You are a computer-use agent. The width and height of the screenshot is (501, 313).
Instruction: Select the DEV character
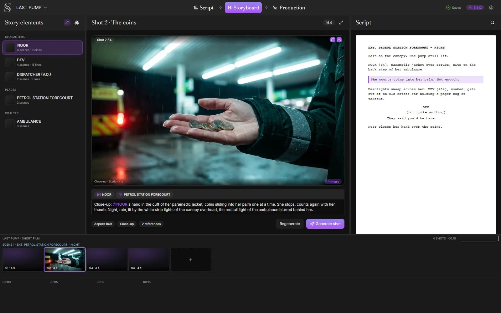pos(43,62)
